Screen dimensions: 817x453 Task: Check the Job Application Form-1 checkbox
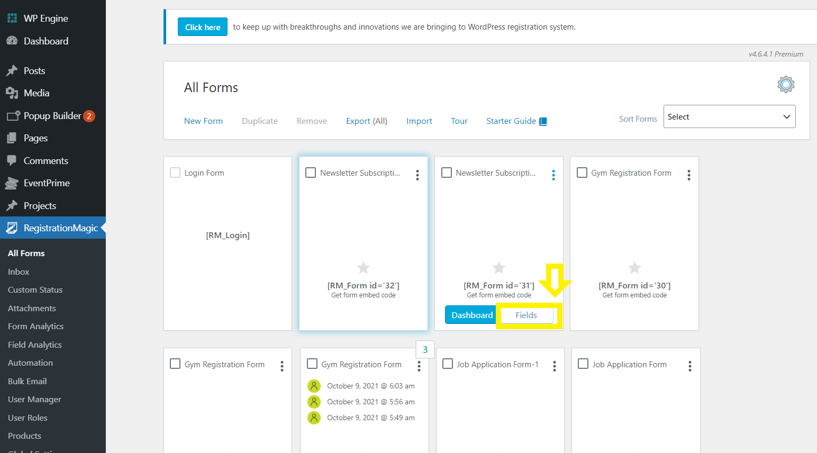point(448,364)
